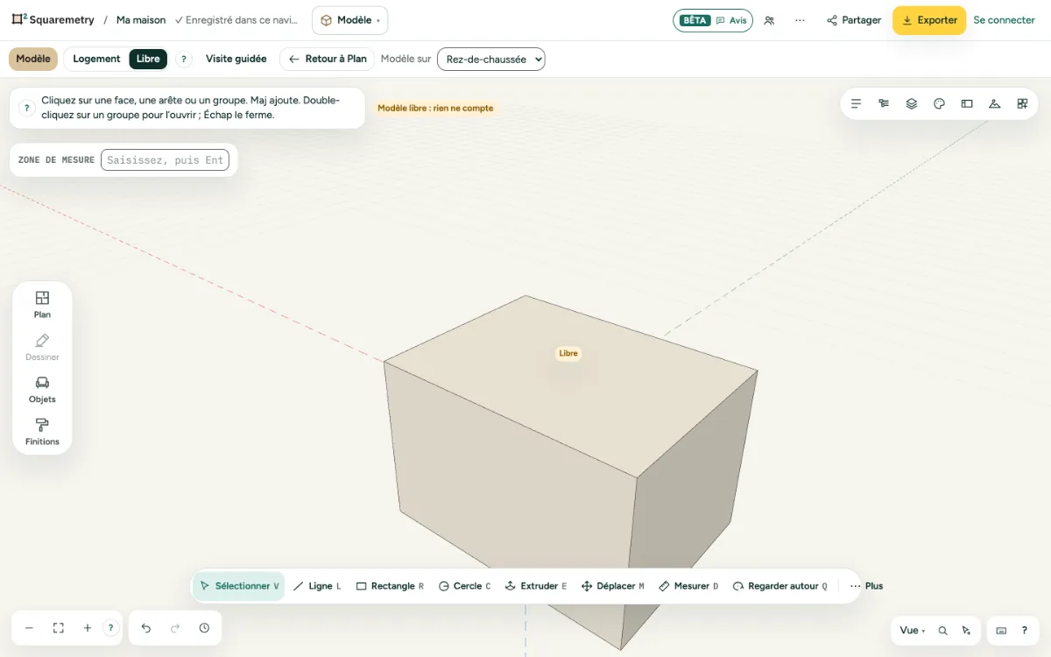Viewport: 1051px width, 657px height.
Task: Click the hierarchy tree outline icon
Action: (x=884, y=103)
